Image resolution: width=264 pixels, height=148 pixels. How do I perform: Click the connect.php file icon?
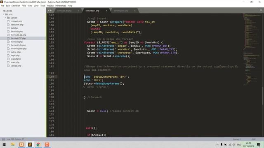click(8, 21)
